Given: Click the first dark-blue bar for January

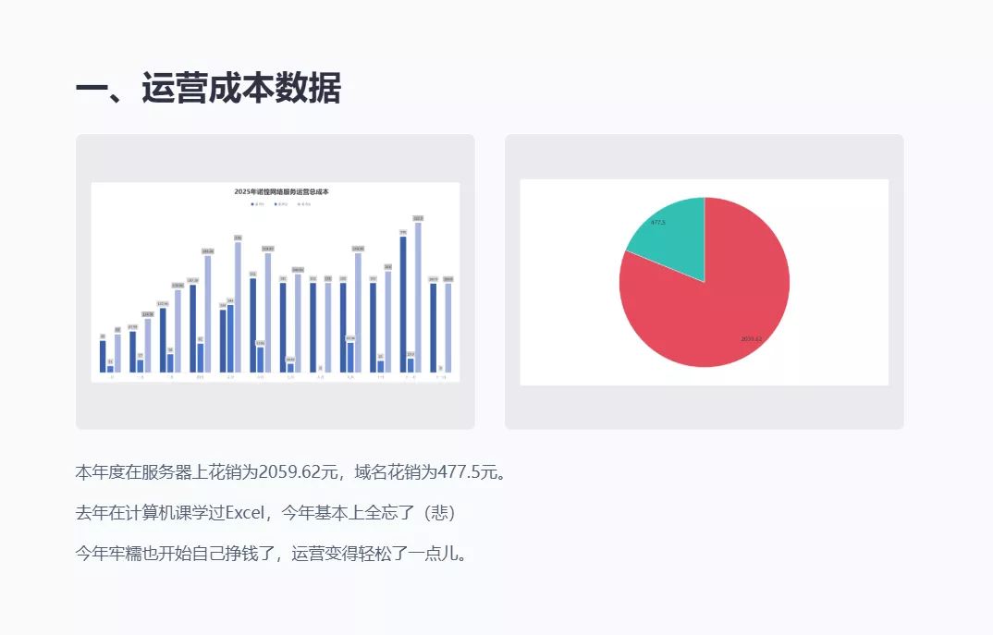Looking at the screenshot, I should tap(102, 356).
